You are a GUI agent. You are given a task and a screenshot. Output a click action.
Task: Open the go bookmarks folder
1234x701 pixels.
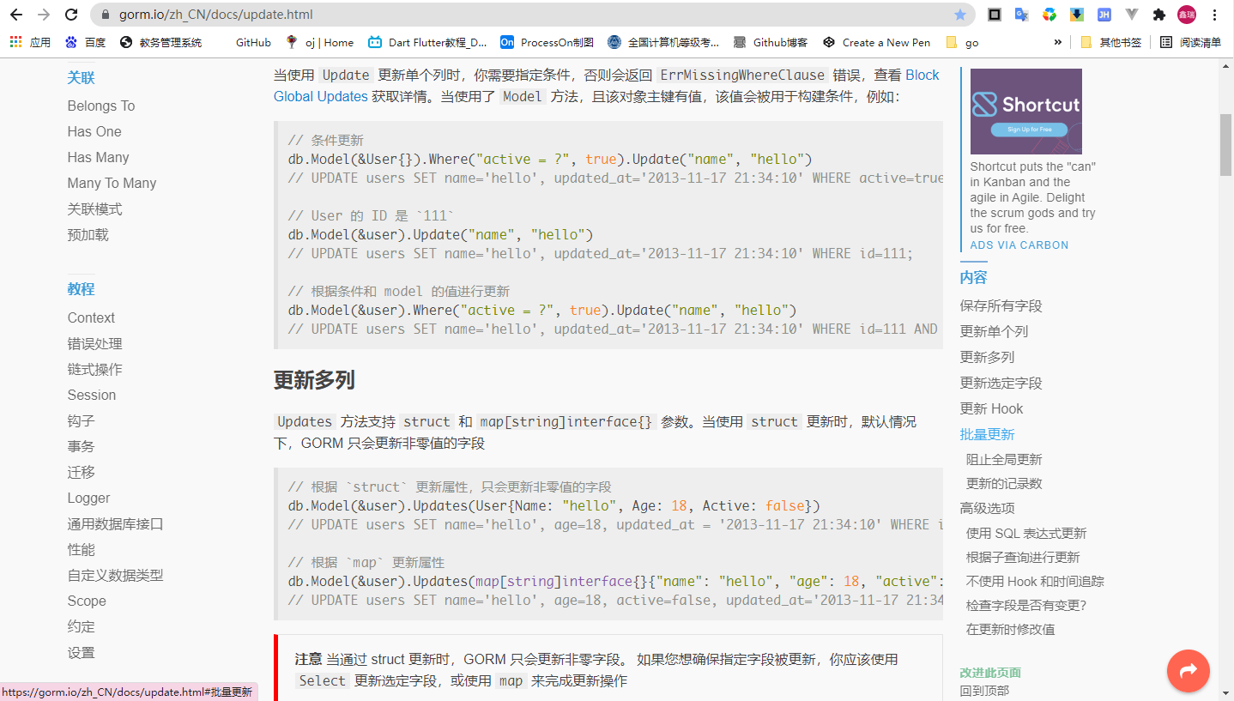[962, 42]
